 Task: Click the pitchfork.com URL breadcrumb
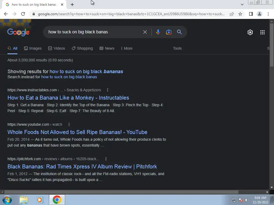click(x=53, y=159)
